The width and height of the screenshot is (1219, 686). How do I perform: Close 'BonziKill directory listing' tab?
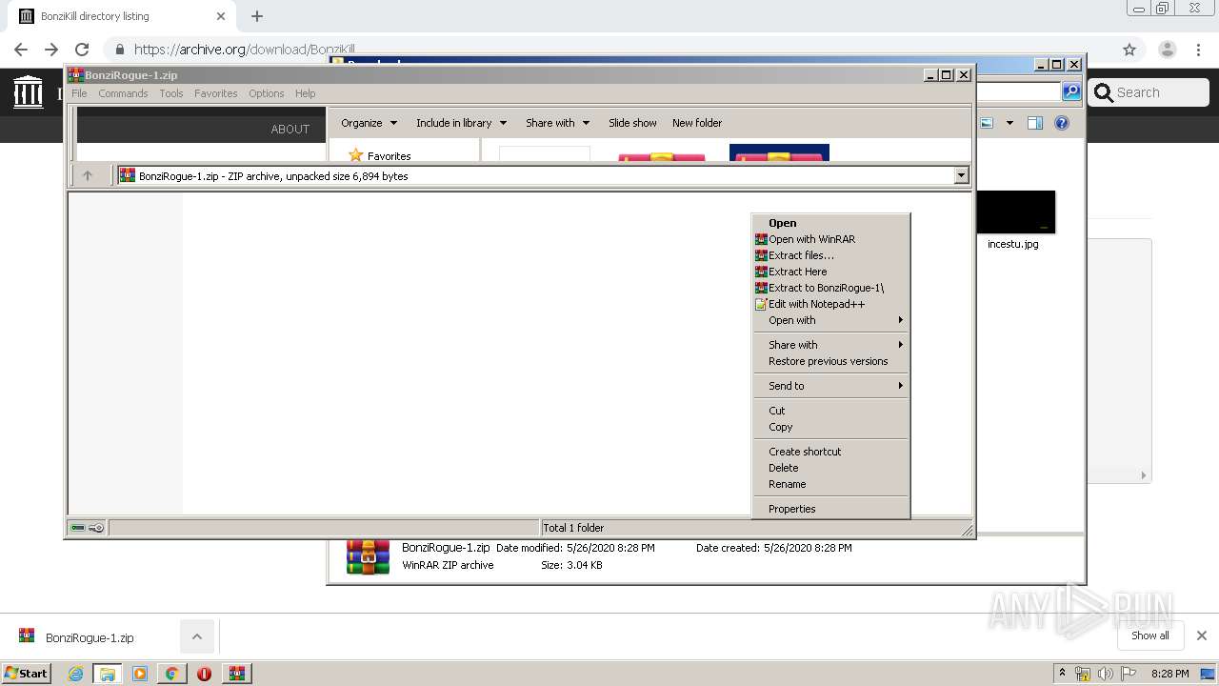click(221, 16)
